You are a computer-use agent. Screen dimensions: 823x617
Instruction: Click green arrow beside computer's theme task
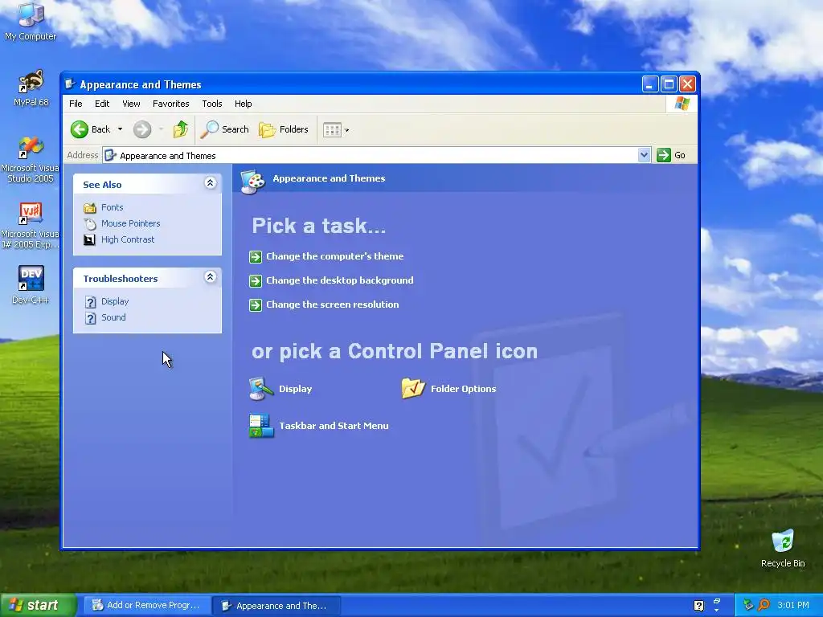coord(256,256)
